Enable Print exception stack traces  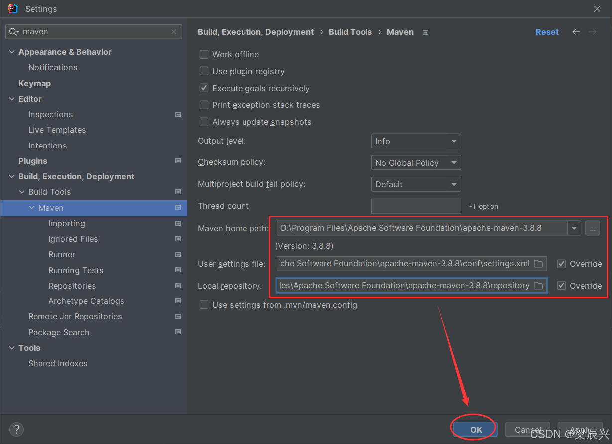coord(204,105)
